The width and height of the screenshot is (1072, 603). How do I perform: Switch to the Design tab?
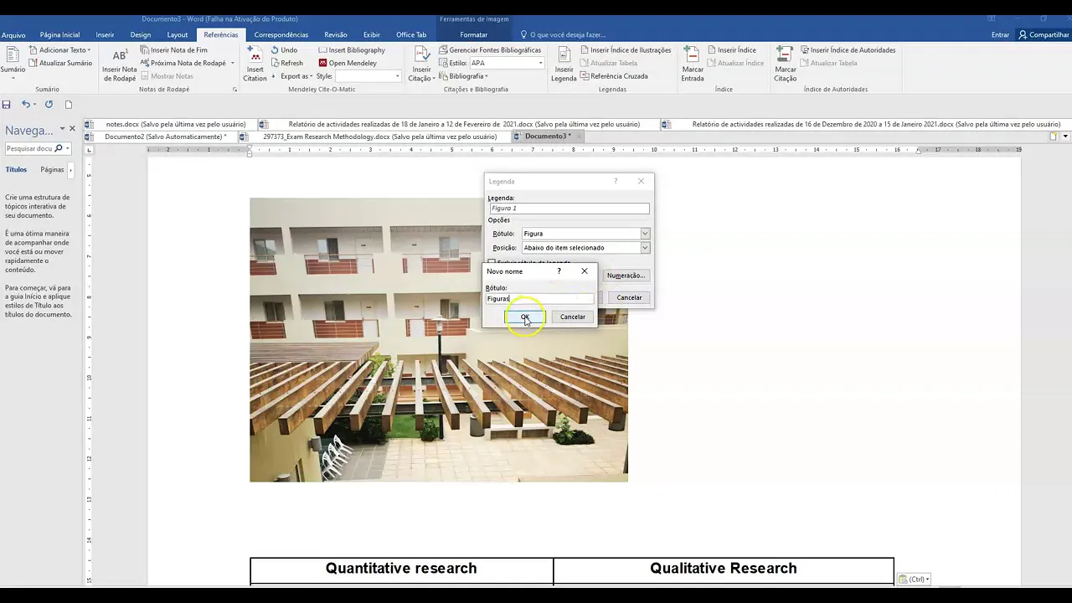tap(141, 35)
